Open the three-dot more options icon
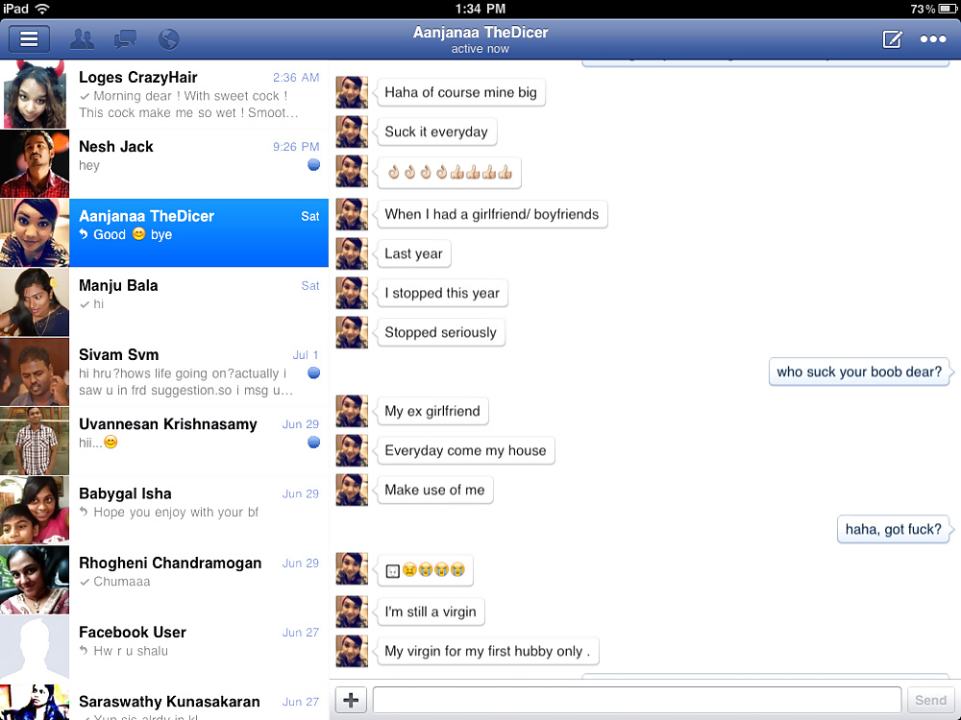 tap(933, 39)
